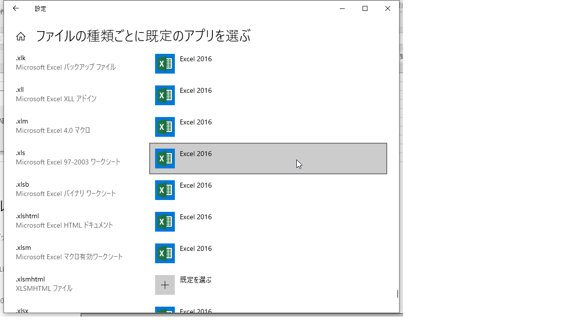Go to Settings home via house icon
This screenshot has height=320, width=569.
tap(21, 36)
